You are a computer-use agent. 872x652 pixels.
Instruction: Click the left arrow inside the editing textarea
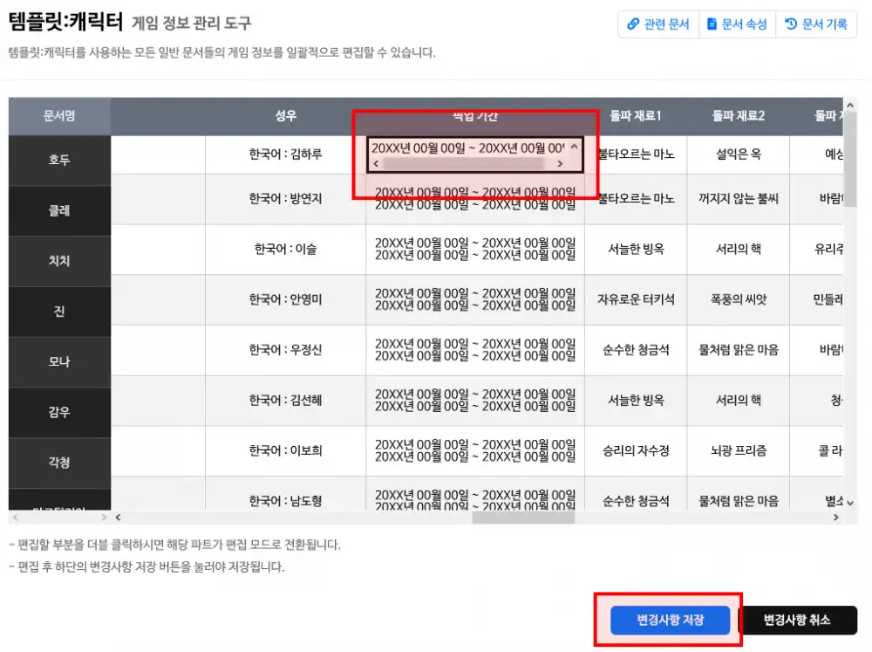pyautogui.click(x=376, y=163)
